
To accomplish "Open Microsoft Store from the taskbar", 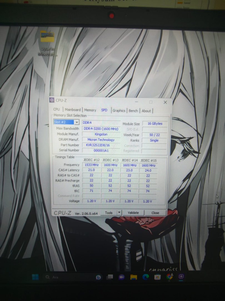I will pos(157,277).
